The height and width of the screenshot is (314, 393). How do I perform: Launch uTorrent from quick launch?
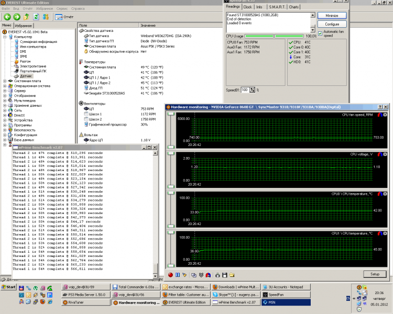pyautogui.click(x=36, y=288)
